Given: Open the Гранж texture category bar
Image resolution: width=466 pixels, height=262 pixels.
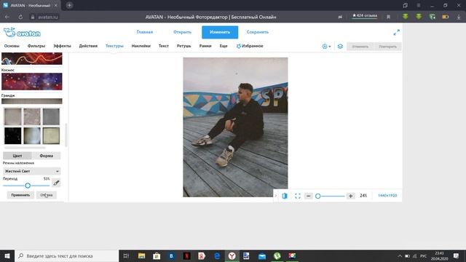Looking at the screenshot, I should point(32,101).
